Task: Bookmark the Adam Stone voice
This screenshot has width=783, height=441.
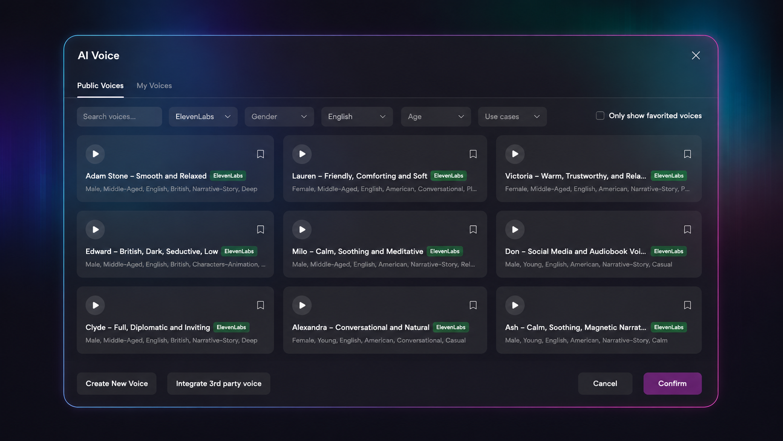Action: pyautogui.click(x=260, y=154)
